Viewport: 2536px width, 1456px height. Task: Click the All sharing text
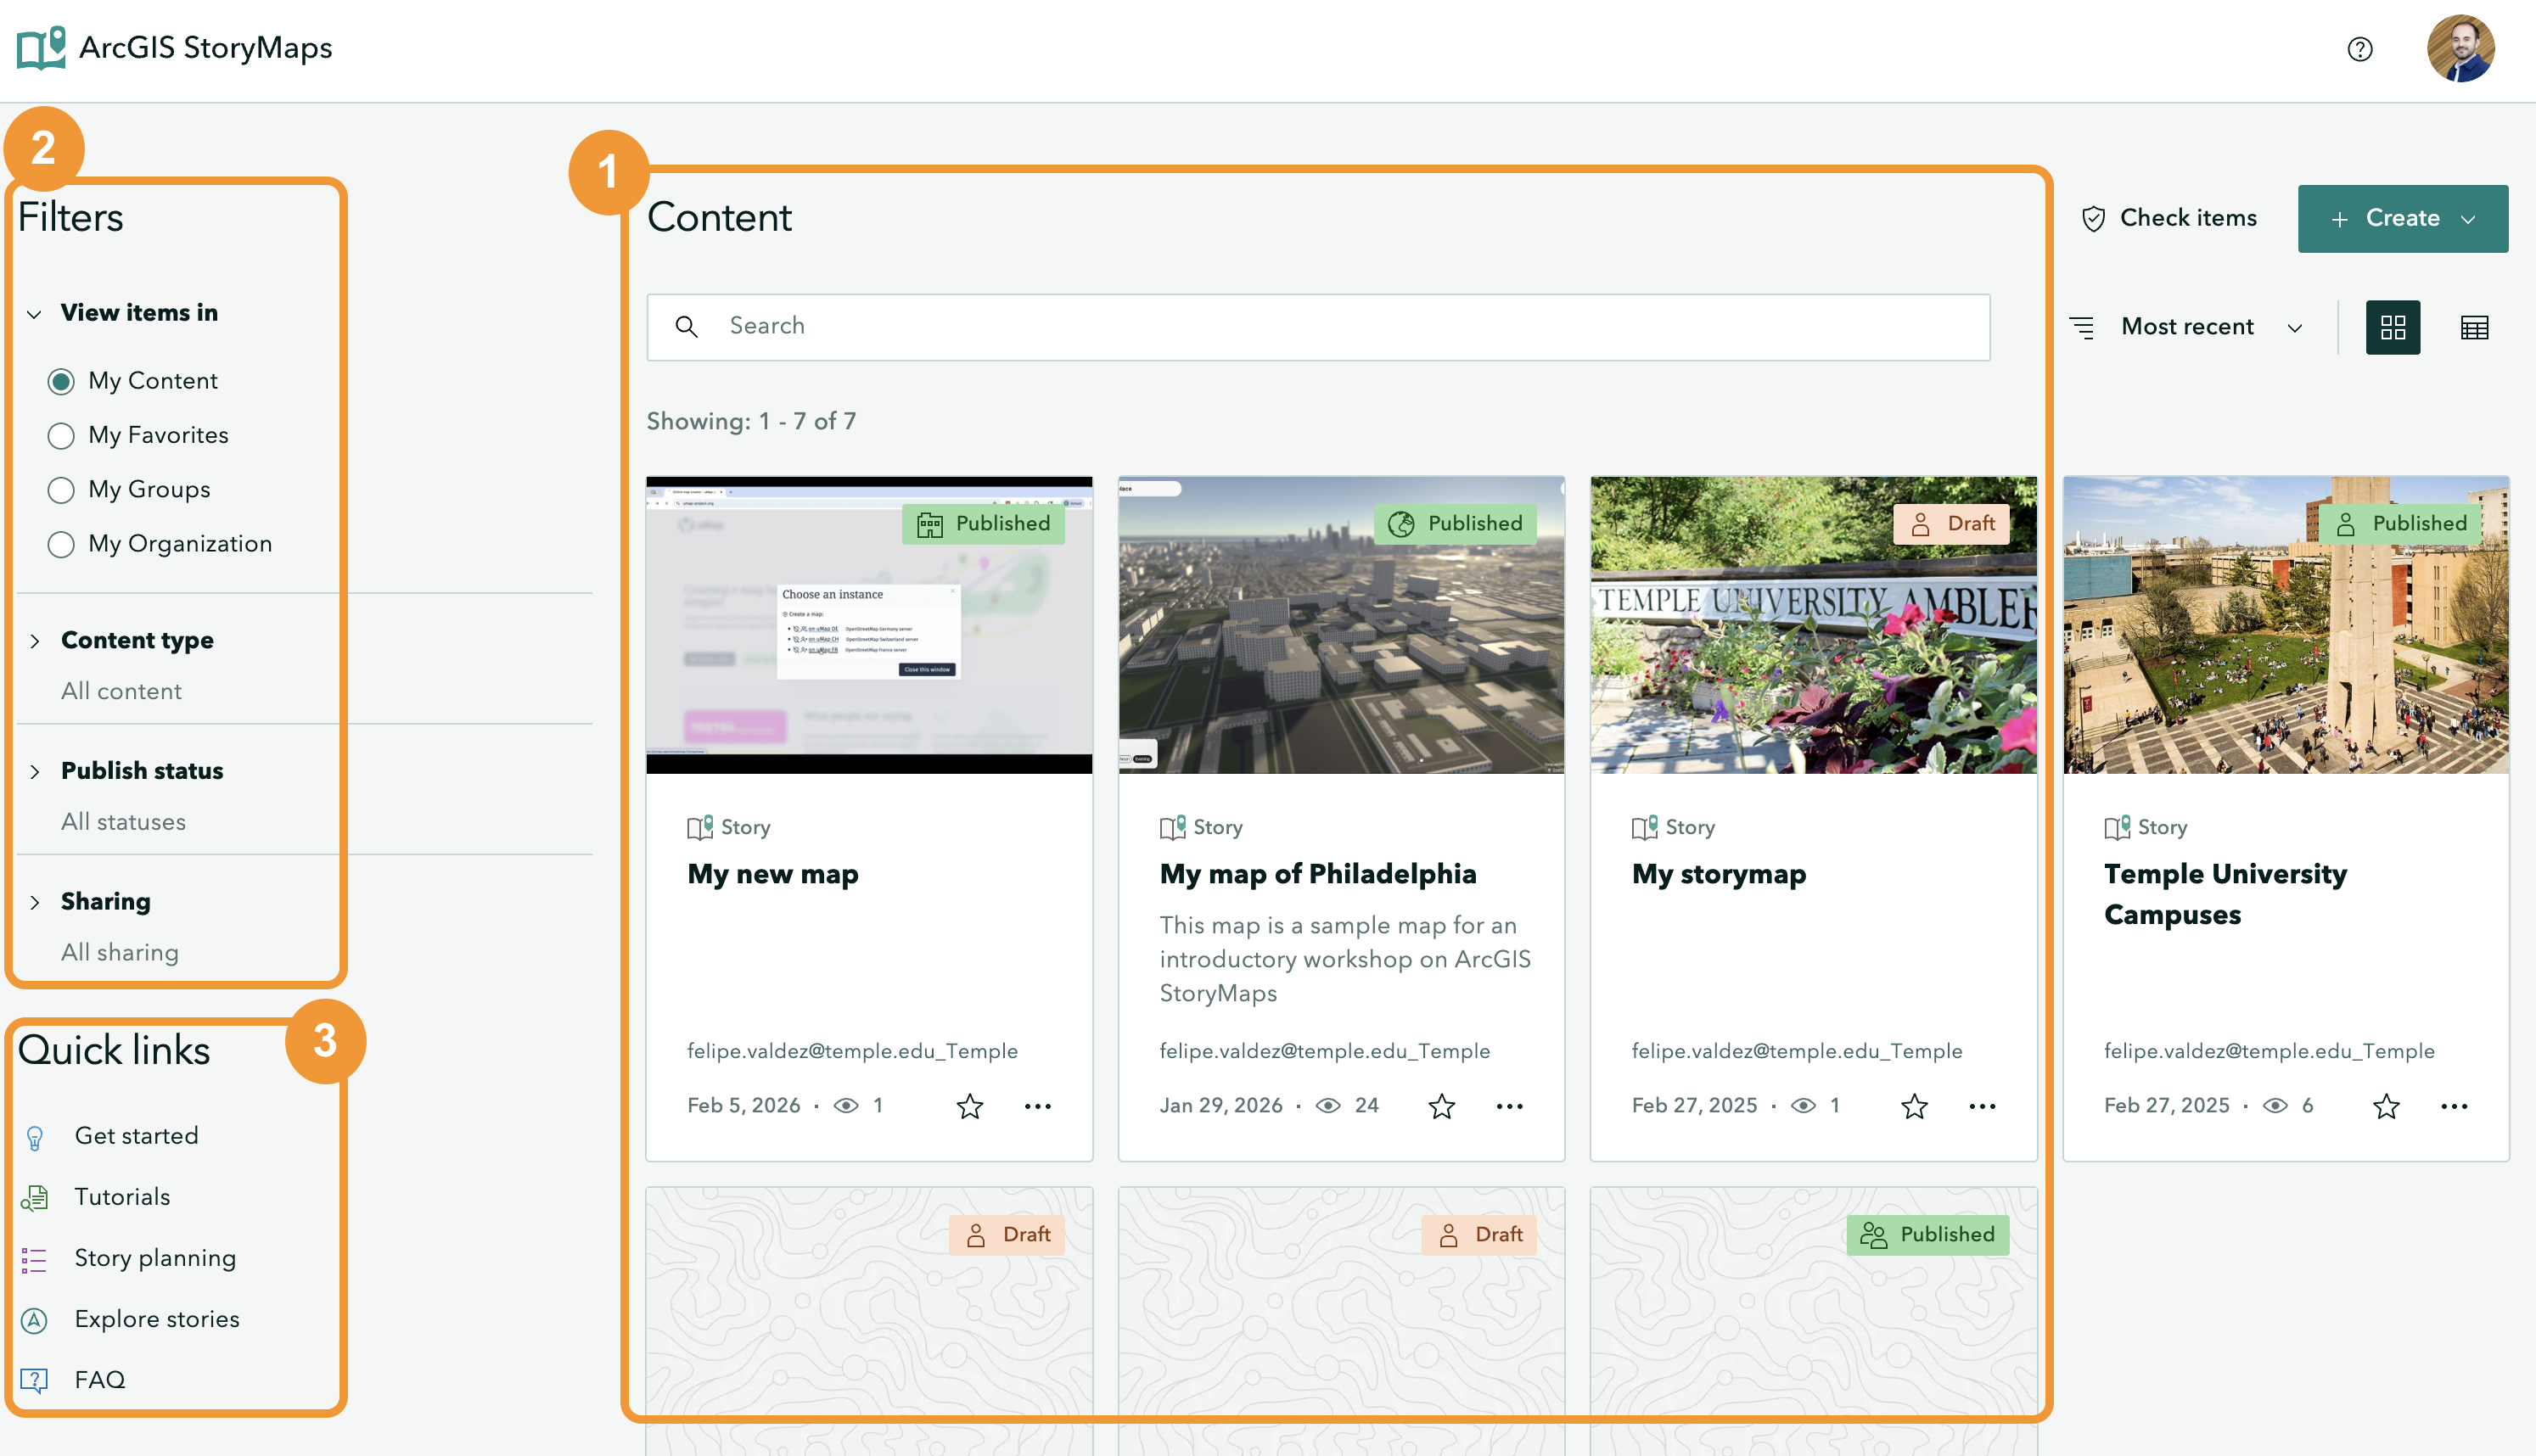(x=120, y=953)
